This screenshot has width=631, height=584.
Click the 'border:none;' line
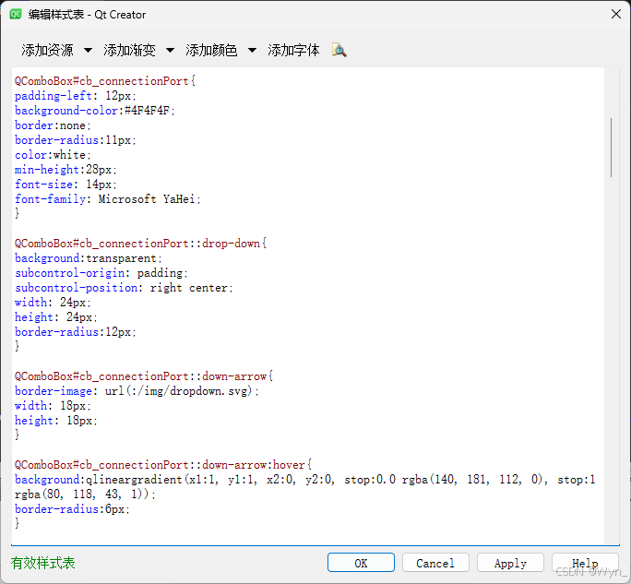[x=54, y=125]
